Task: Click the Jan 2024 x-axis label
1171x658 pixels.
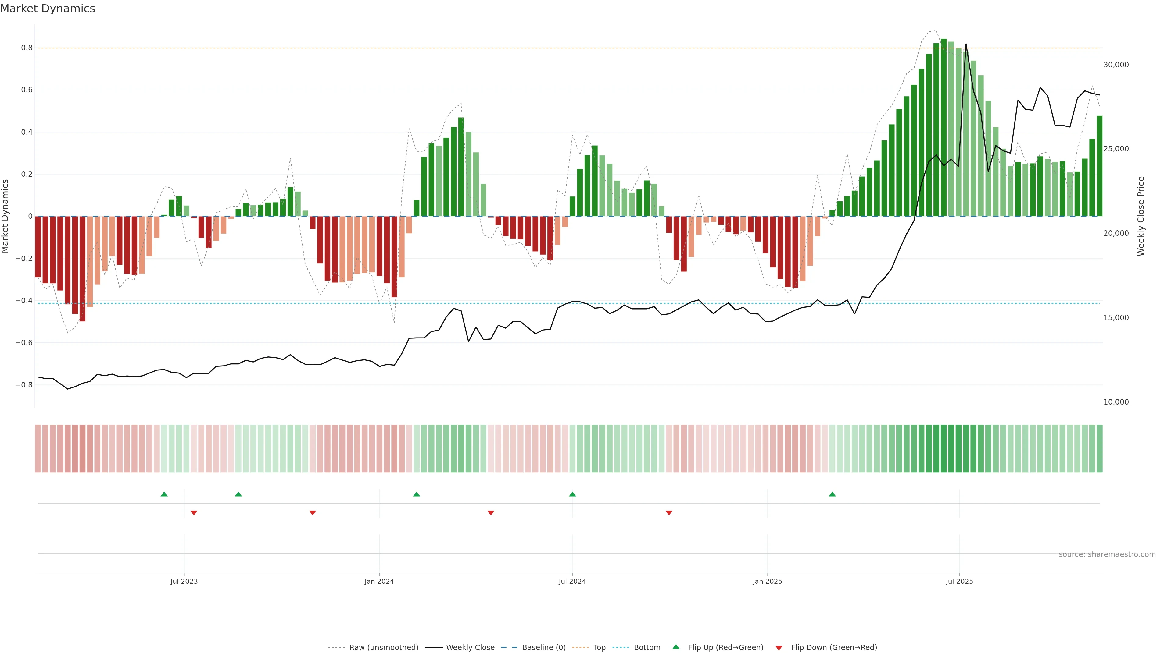Action: [379, 581]
